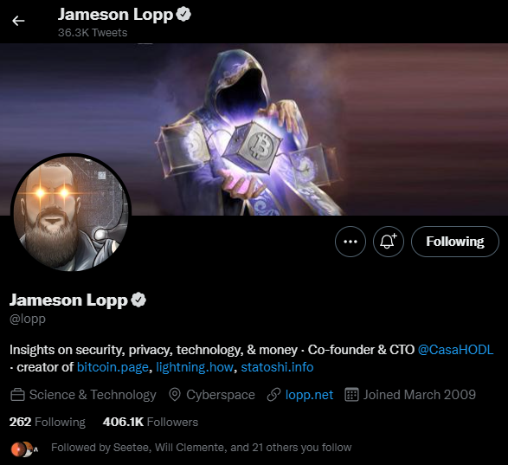This screenshot has width=508, height=465.
Task: Click the calendar icon by Joined March 2009
Action: coord(351,395)
